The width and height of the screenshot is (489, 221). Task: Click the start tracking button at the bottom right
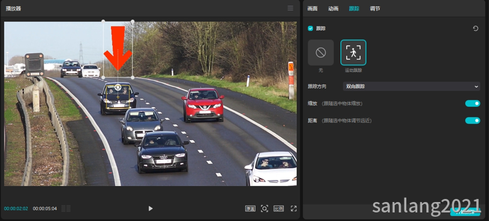coord(465,212)
